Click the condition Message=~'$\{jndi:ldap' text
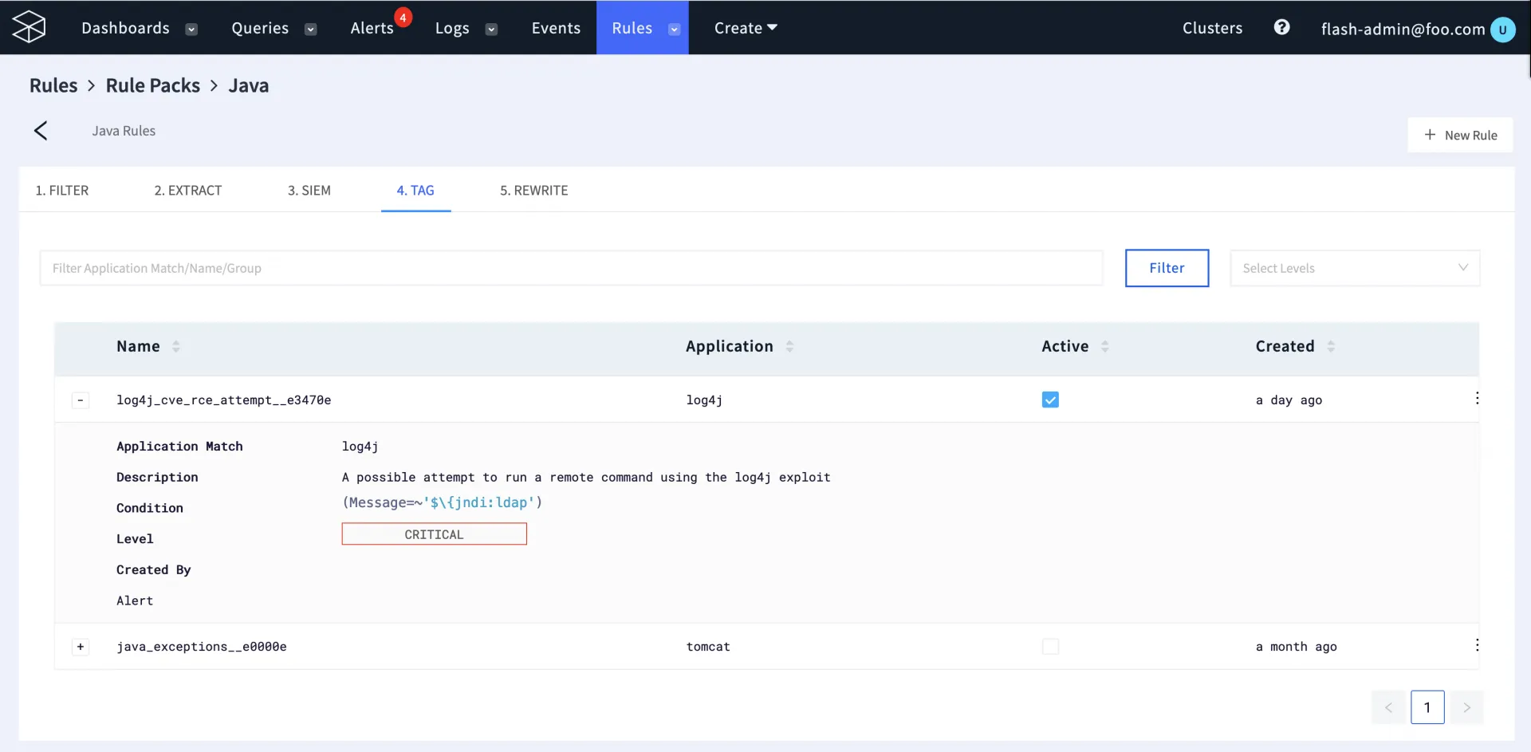The image size is (1531, 752). [x=442, y=502]
